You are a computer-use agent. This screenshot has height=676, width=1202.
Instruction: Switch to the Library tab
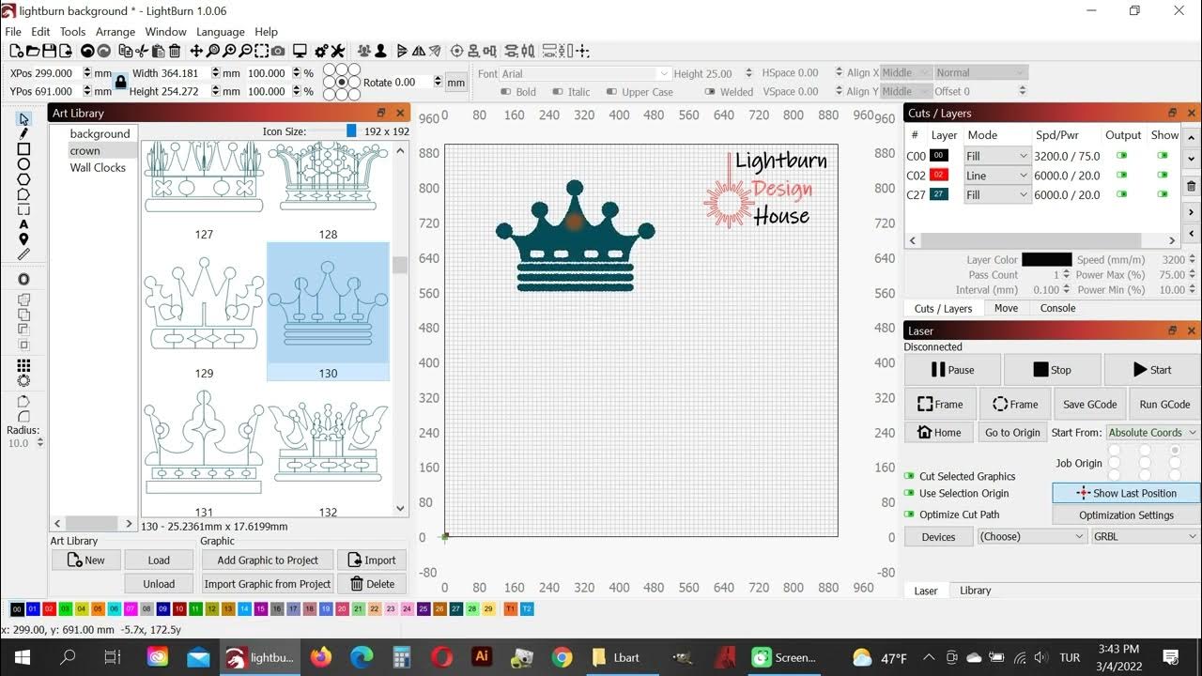[975, 591]
